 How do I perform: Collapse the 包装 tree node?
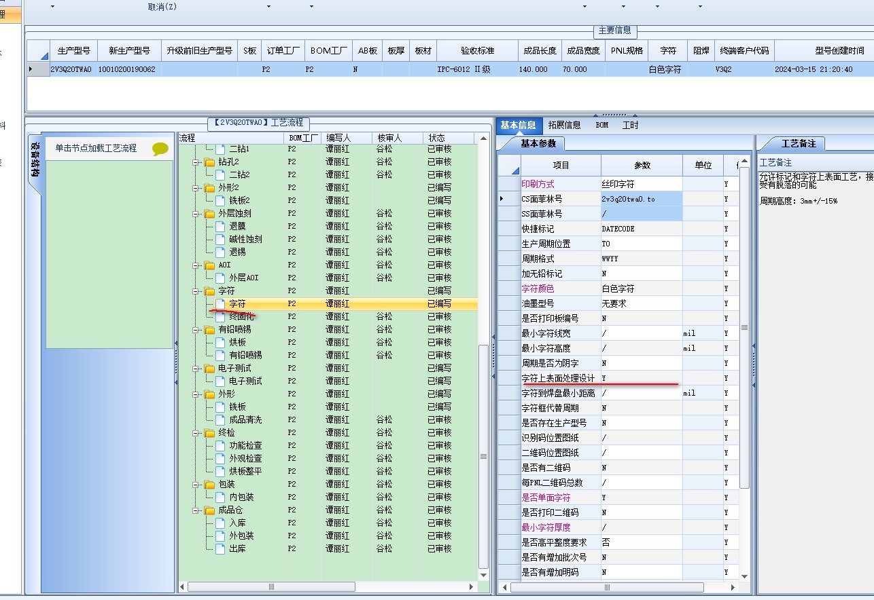196,485
